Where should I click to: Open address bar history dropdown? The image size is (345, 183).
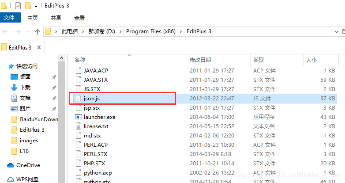(x=336, y=32)
